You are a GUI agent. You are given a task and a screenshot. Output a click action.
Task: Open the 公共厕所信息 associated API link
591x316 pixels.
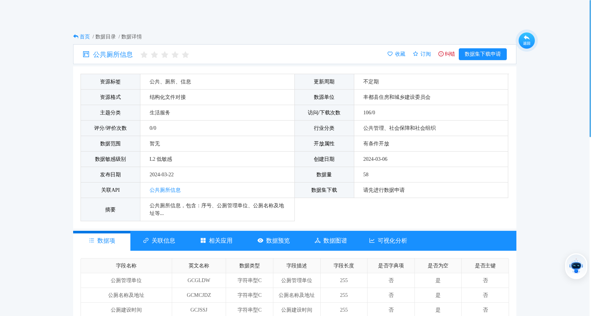165,190
